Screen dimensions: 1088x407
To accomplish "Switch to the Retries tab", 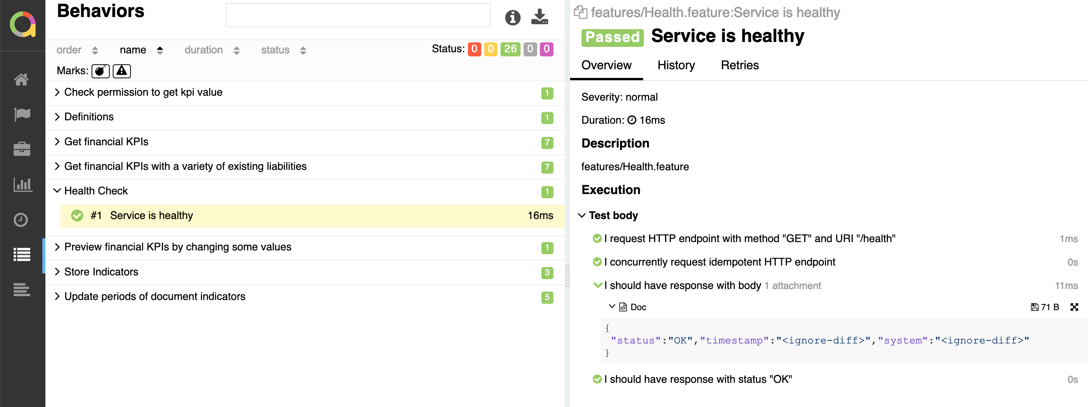I will 740,65.
